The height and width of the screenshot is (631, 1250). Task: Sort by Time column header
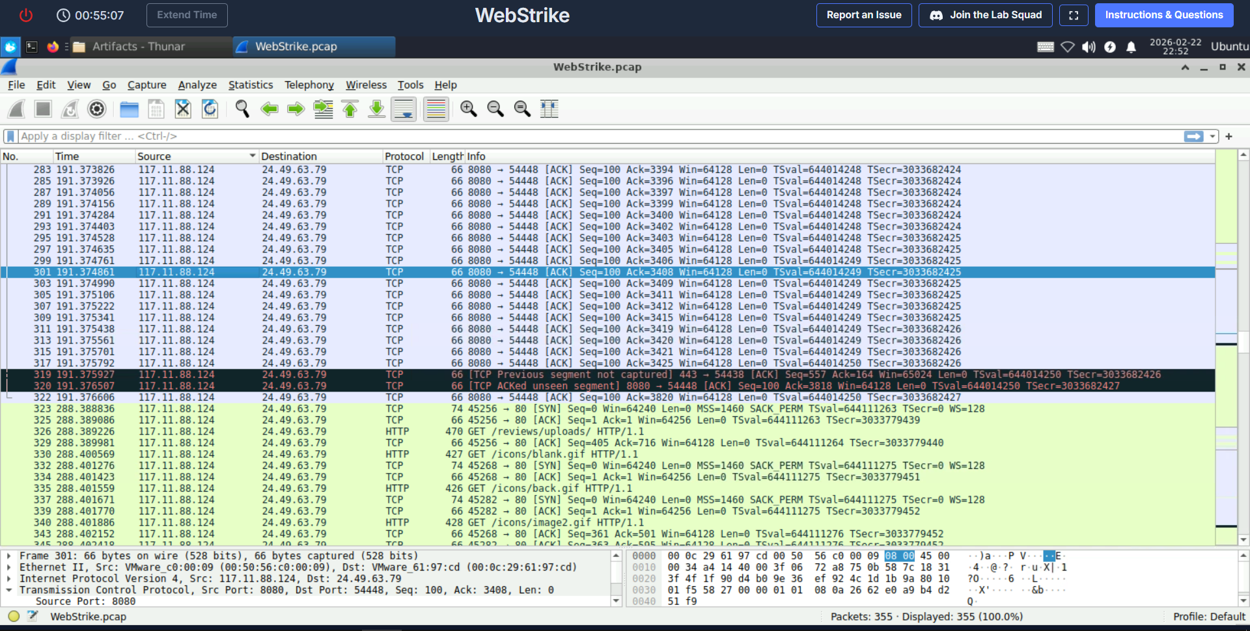click(x=94, y=156)
